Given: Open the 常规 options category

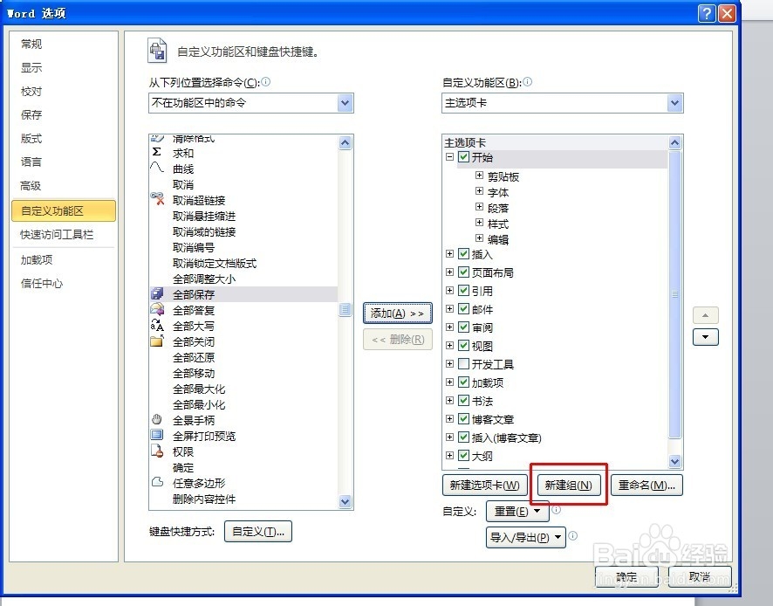Looking at the screenshot, I should [x=31, y=44].
